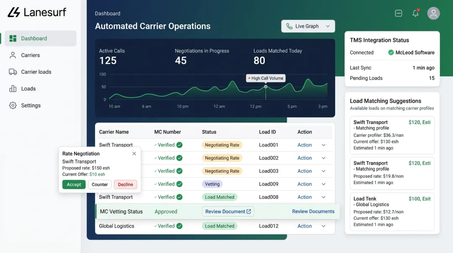Click the Dashboard breadcrumb text

click(107, 13)
